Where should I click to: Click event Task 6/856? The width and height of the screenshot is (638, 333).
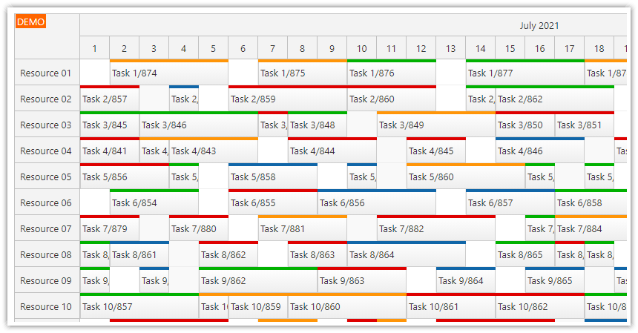[376, 203]
